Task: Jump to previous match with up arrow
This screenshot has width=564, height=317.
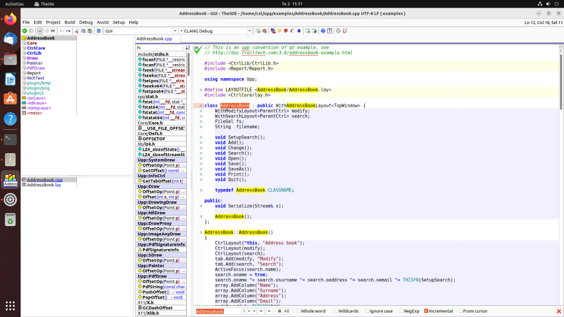Action: pyautogui.click(x=261, y=311)
